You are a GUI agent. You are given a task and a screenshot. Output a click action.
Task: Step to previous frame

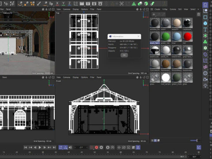point(35,147)
